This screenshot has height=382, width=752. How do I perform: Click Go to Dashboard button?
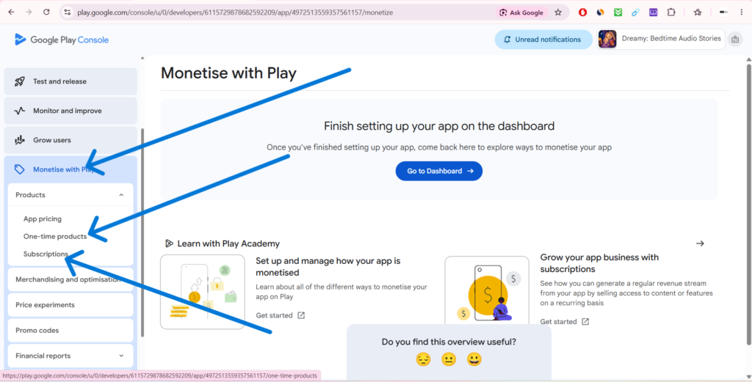(x=439, y=171)
